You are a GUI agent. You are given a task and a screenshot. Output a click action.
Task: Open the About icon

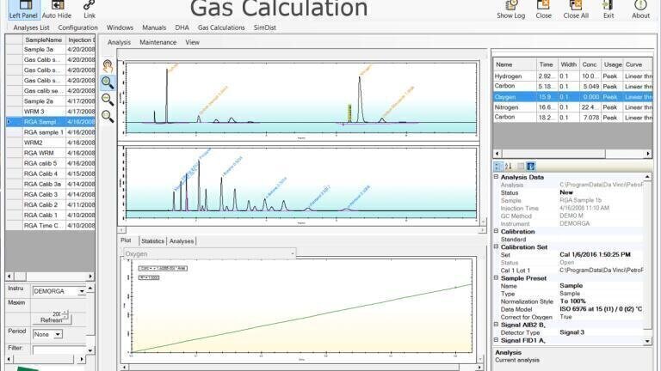click(x=640, y=9)
